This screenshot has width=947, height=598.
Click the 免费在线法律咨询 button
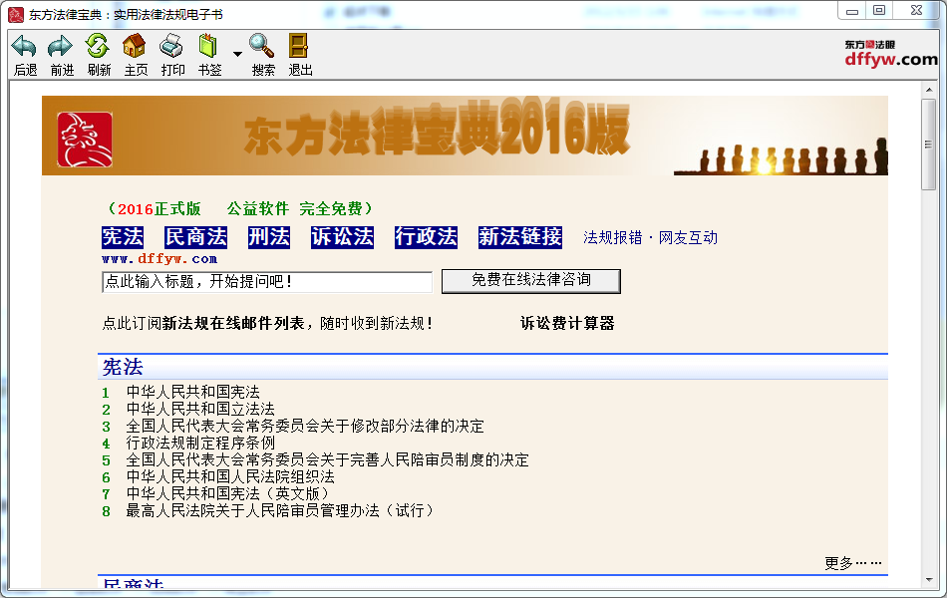click(x=531, y=281)
